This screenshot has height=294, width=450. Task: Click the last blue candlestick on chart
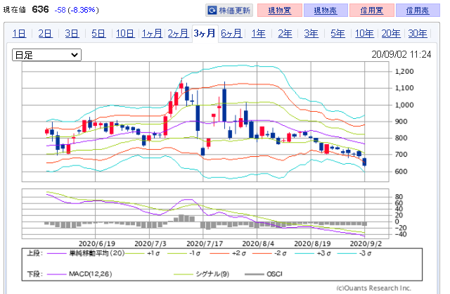364,162
